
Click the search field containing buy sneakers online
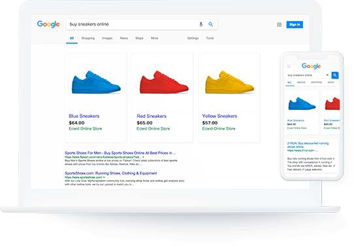pos(132,24)
